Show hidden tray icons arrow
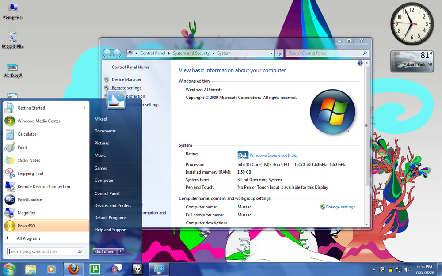 click(374, 269)
